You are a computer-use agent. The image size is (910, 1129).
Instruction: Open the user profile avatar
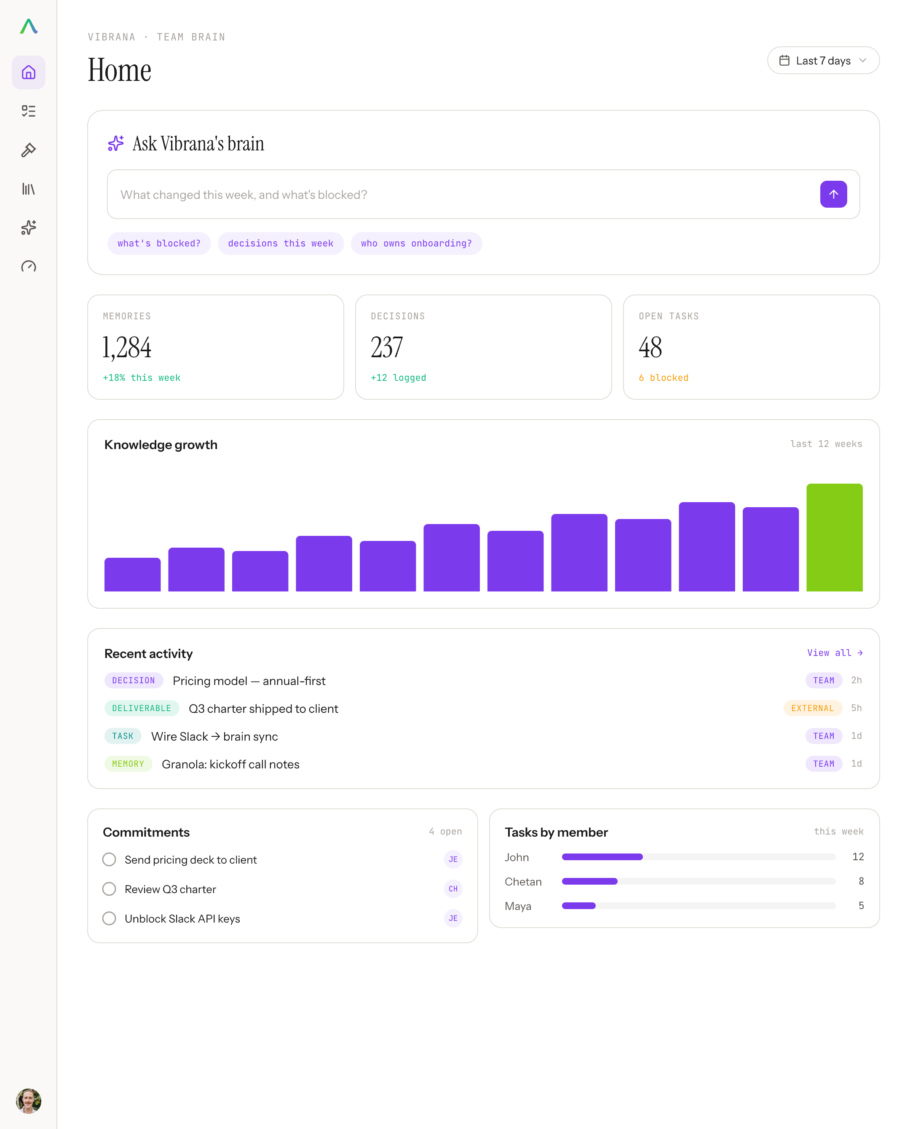tap(29, 1100)
